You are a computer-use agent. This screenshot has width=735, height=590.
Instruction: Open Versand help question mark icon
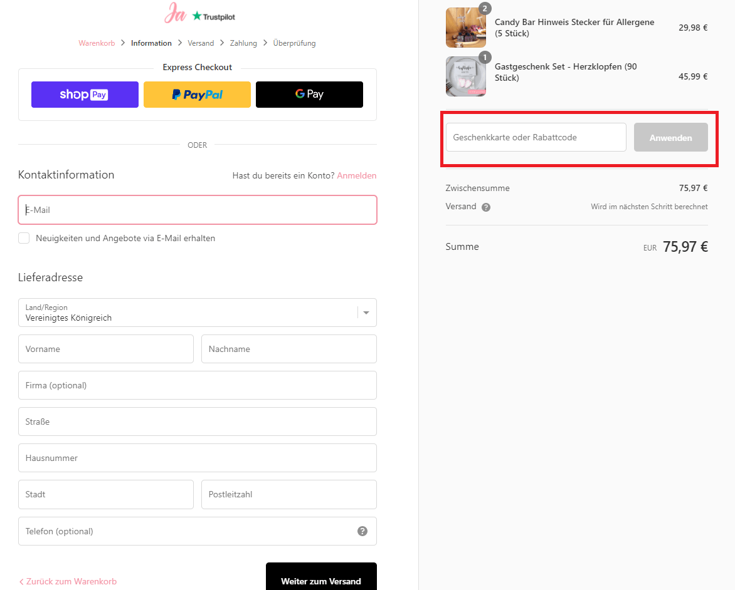(x=486, y=207)
